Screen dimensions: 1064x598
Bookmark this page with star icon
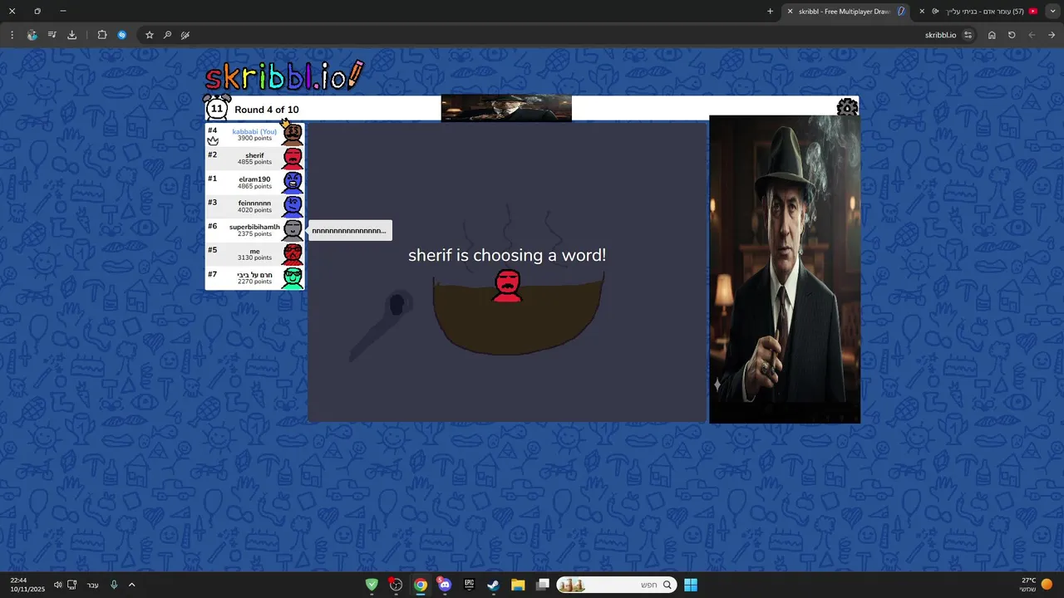tap(150, 35)
